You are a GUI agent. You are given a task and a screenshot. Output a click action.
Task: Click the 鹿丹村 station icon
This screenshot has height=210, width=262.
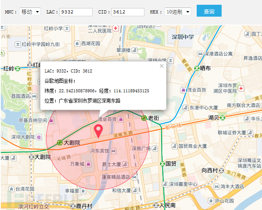pyautogui.click(x=73, y=206)
